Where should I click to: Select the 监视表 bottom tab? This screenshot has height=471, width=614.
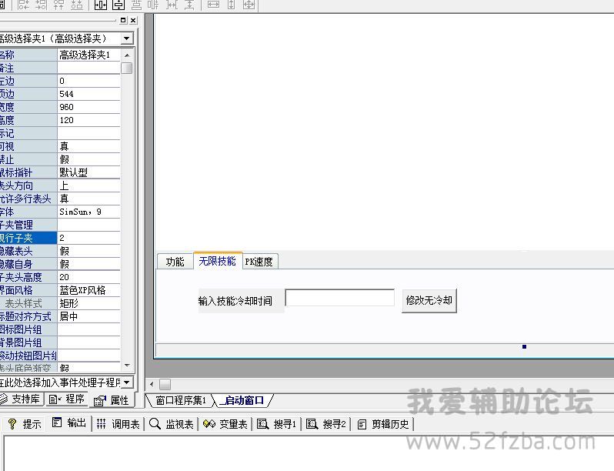click(172, 424)
